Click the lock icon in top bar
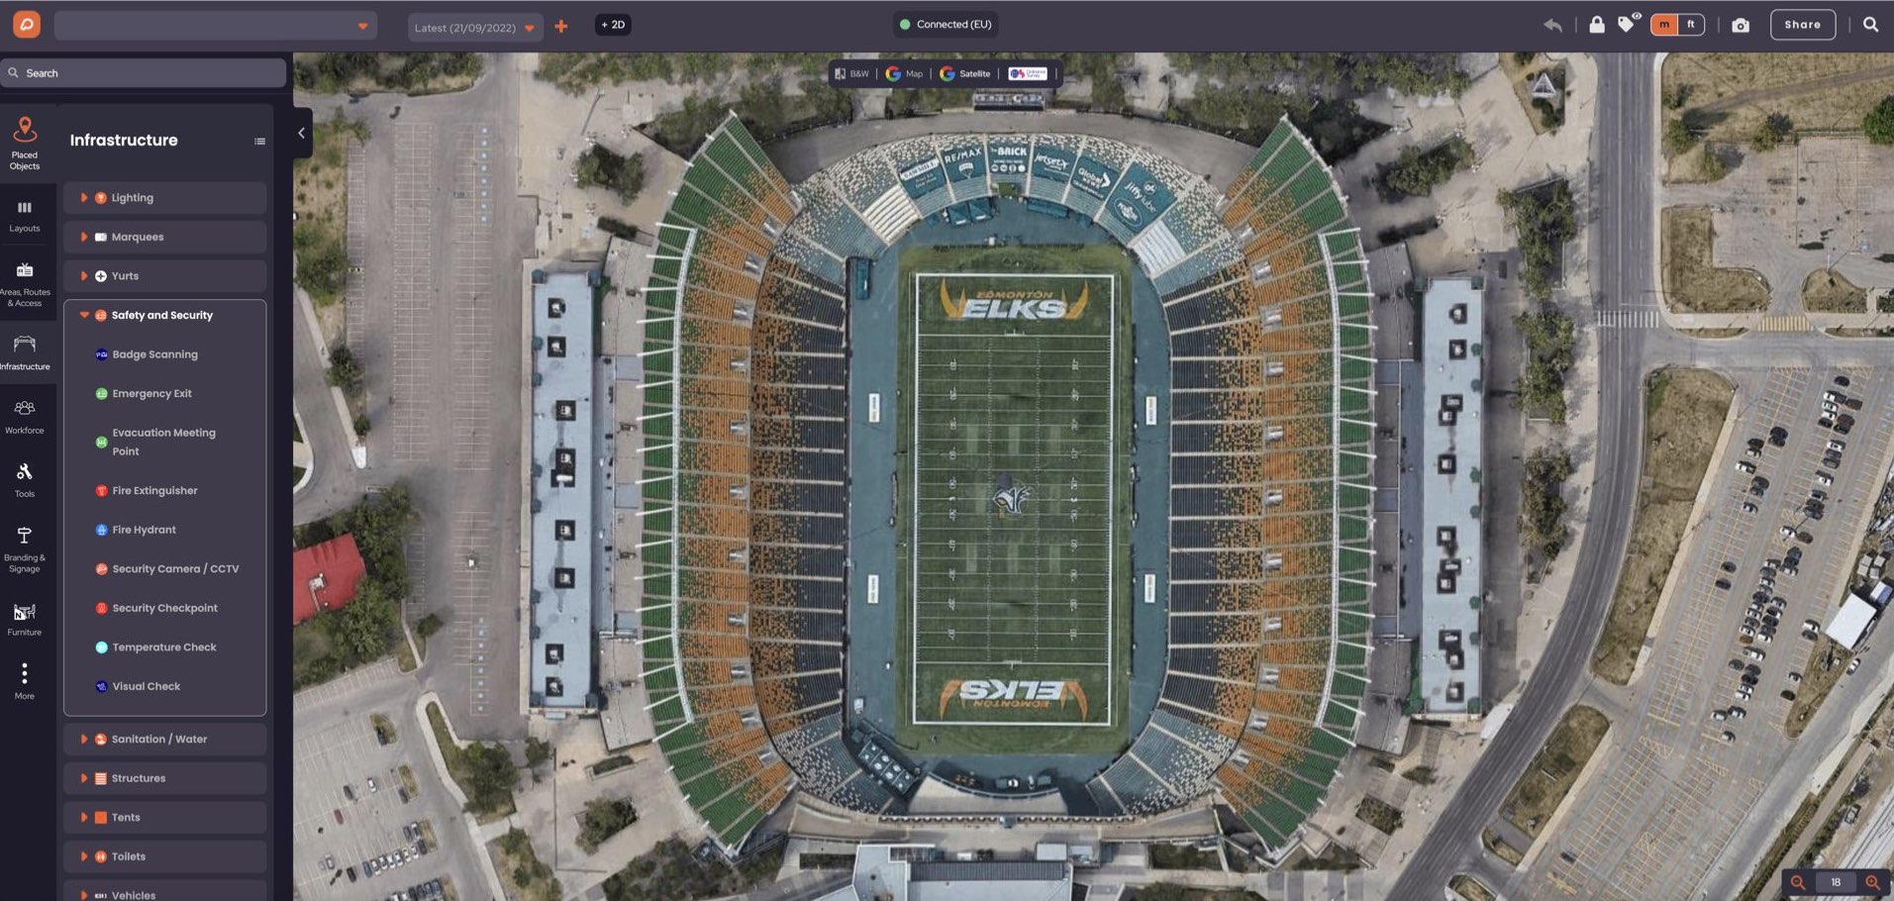1894x901 pixels. (x=1596, y=25)
